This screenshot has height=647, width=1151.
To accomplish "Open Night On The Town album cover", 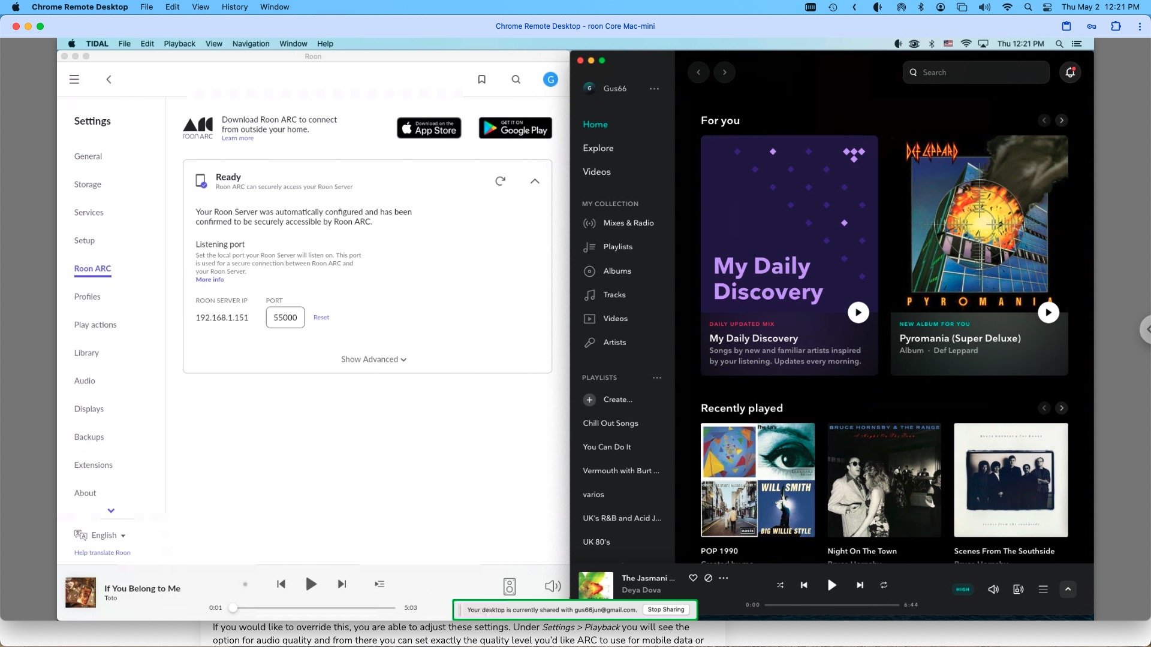I will click(x=884, y=480).
